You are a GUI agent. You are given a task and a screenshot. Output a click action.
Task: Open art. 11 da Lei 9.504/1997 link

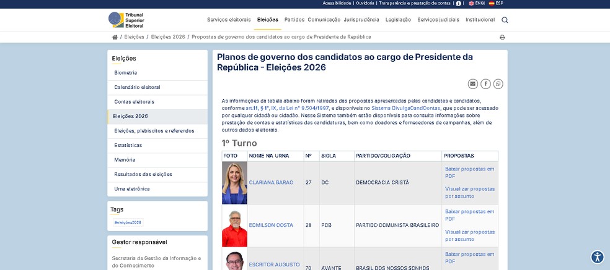click(287, 108)
